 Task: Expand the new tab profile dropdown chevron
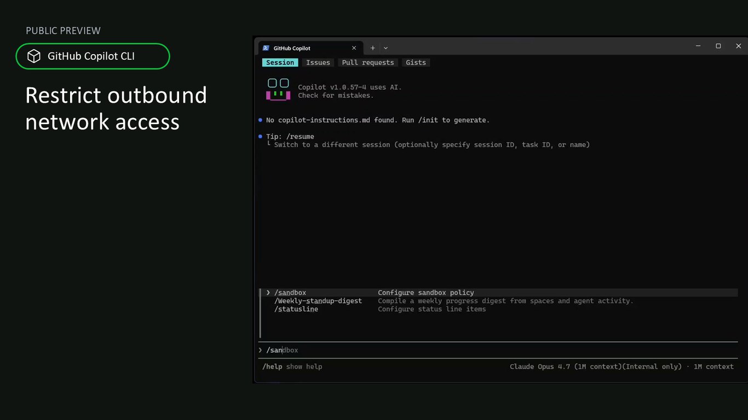pyautogui.click(x=385, y=48)
